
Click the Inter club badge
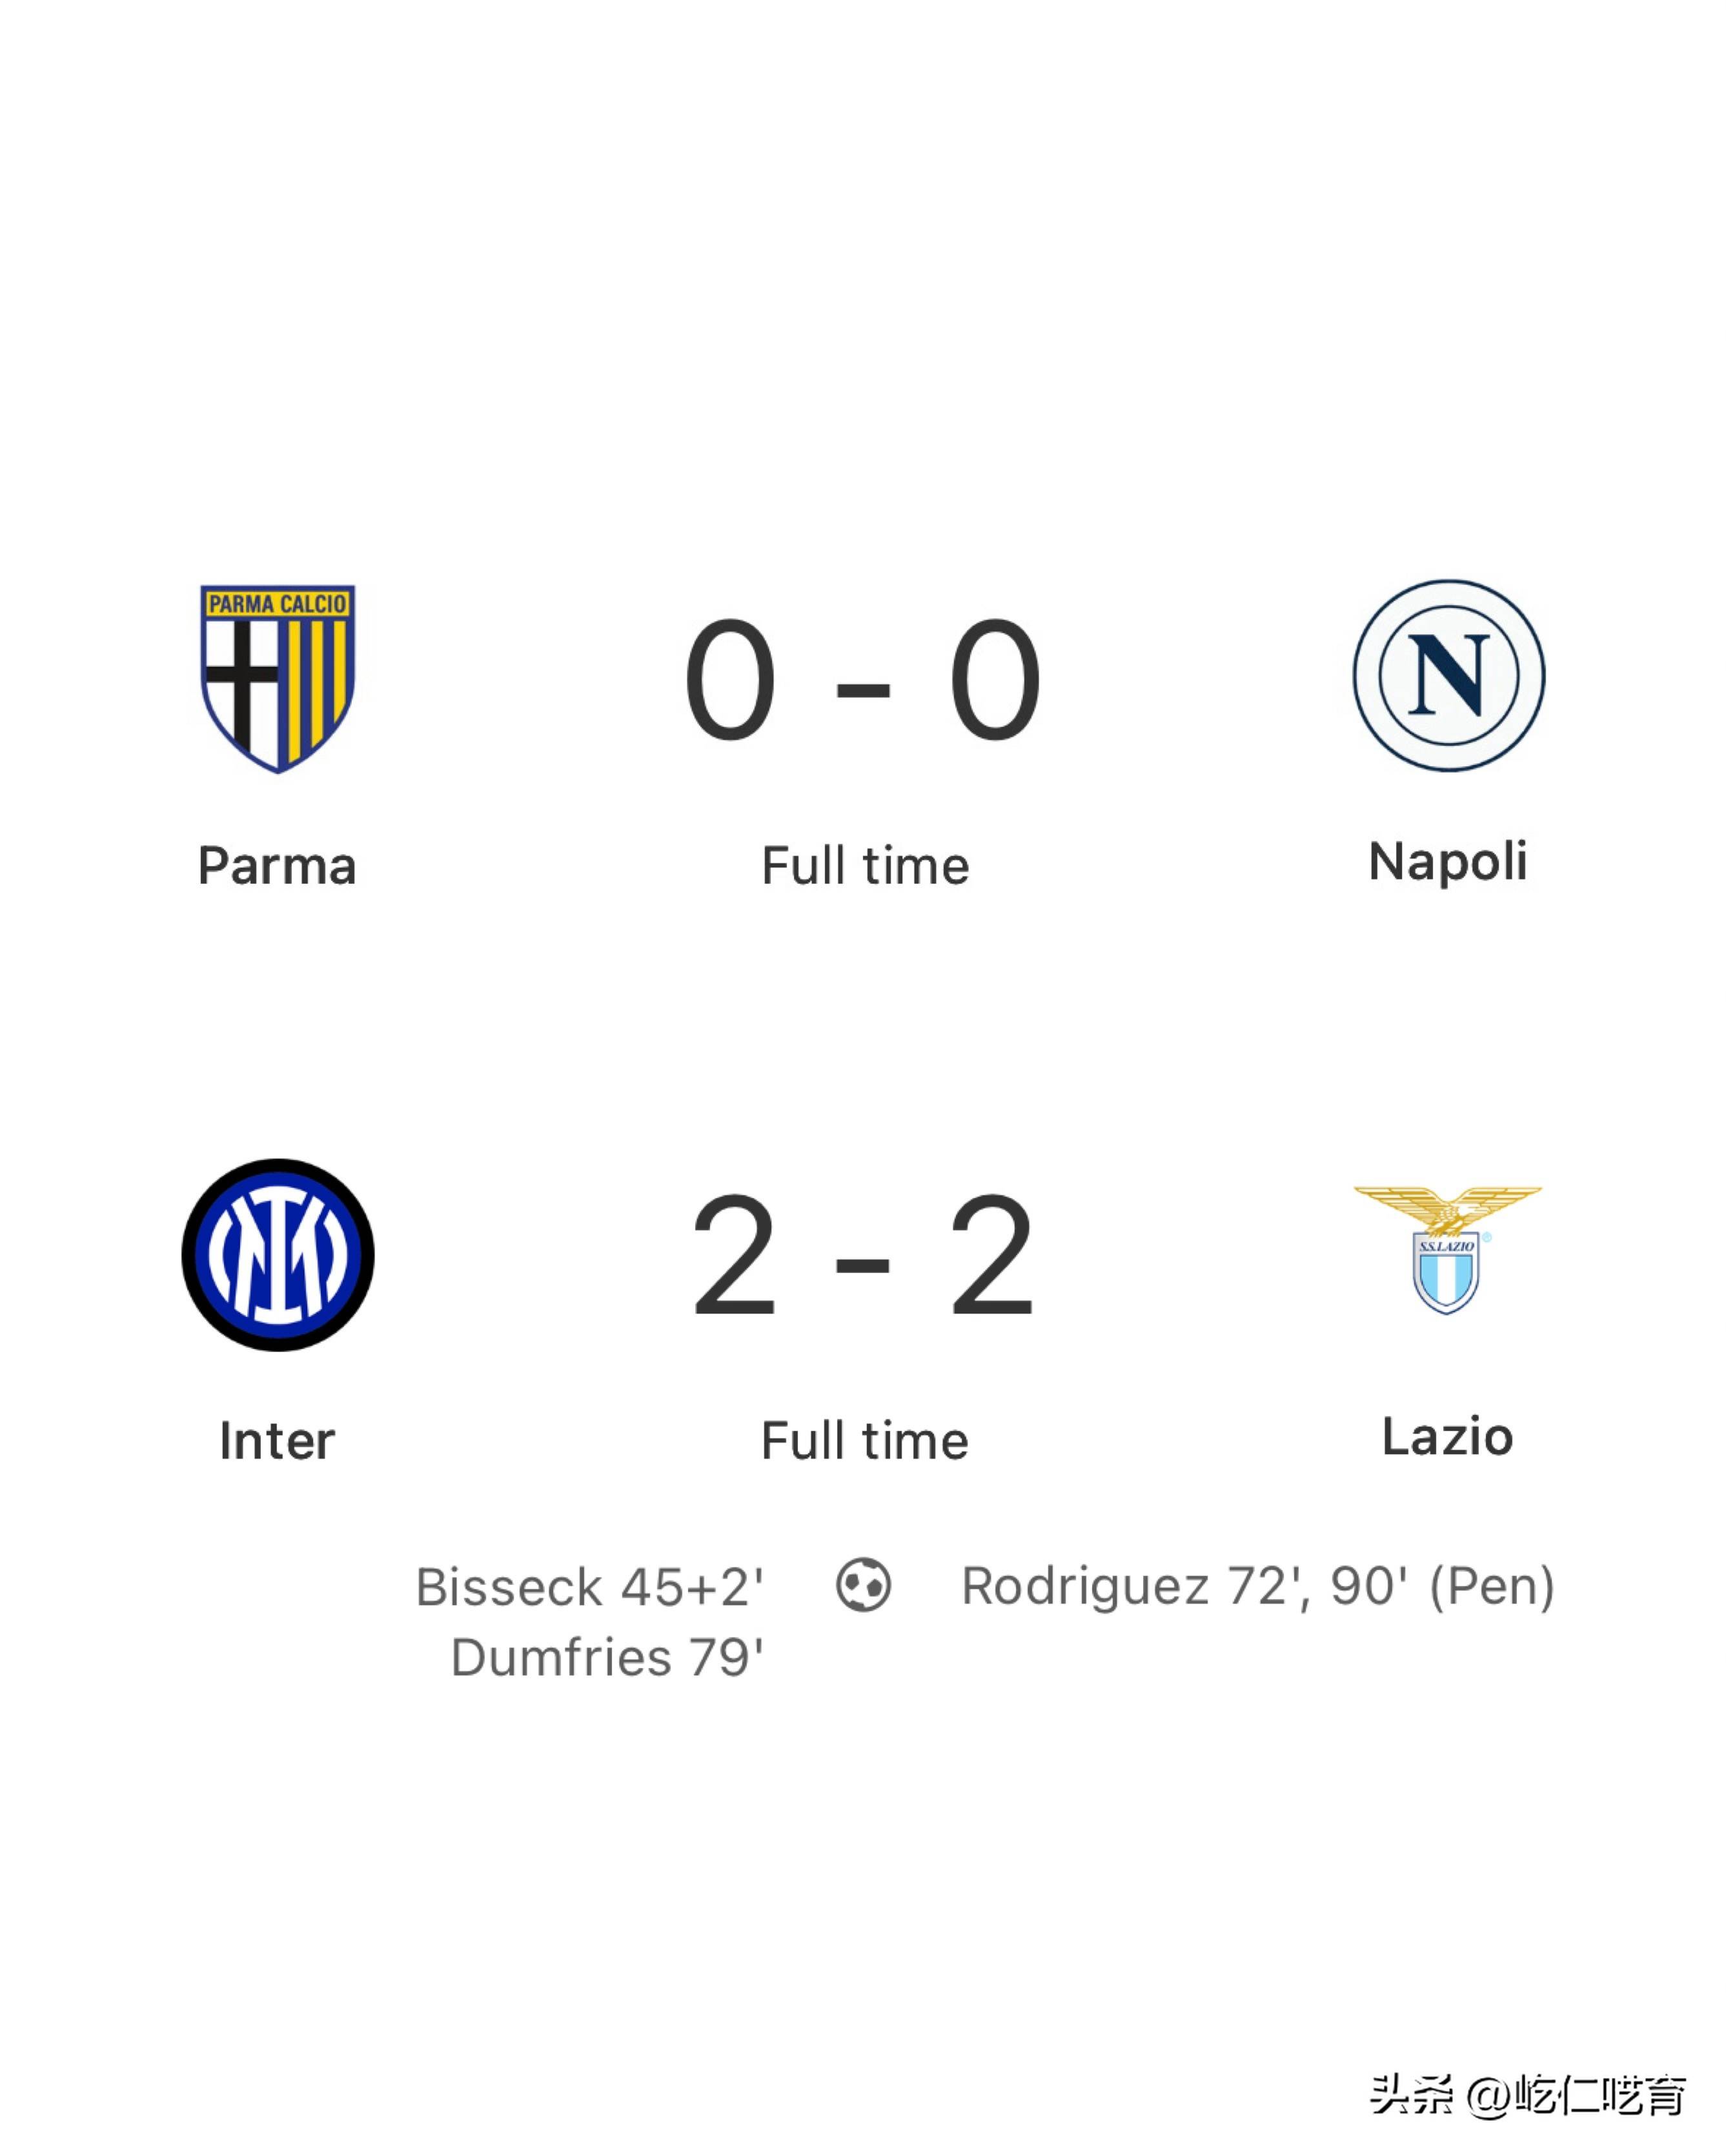(x=278, y=1255)
